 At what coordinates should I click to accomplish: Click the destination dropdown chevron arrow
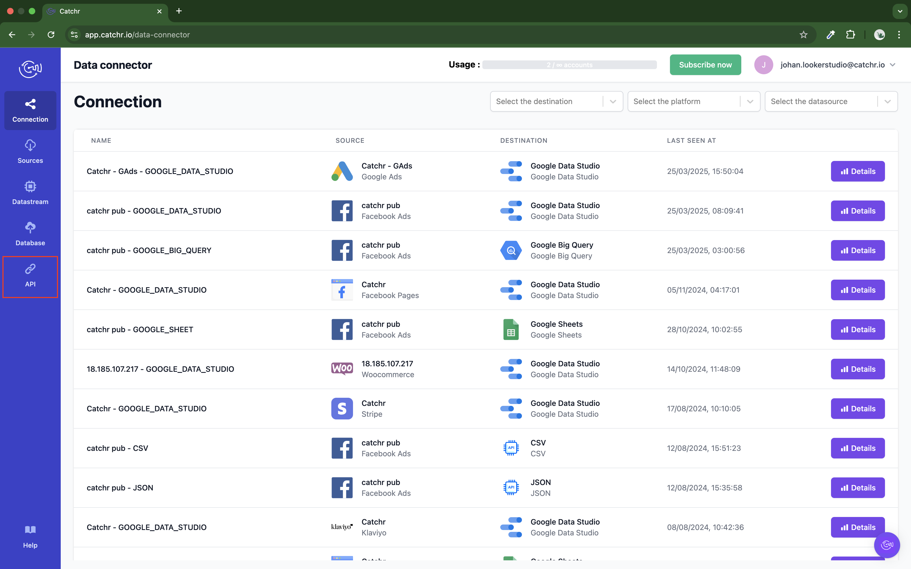[x=613, y=102]
